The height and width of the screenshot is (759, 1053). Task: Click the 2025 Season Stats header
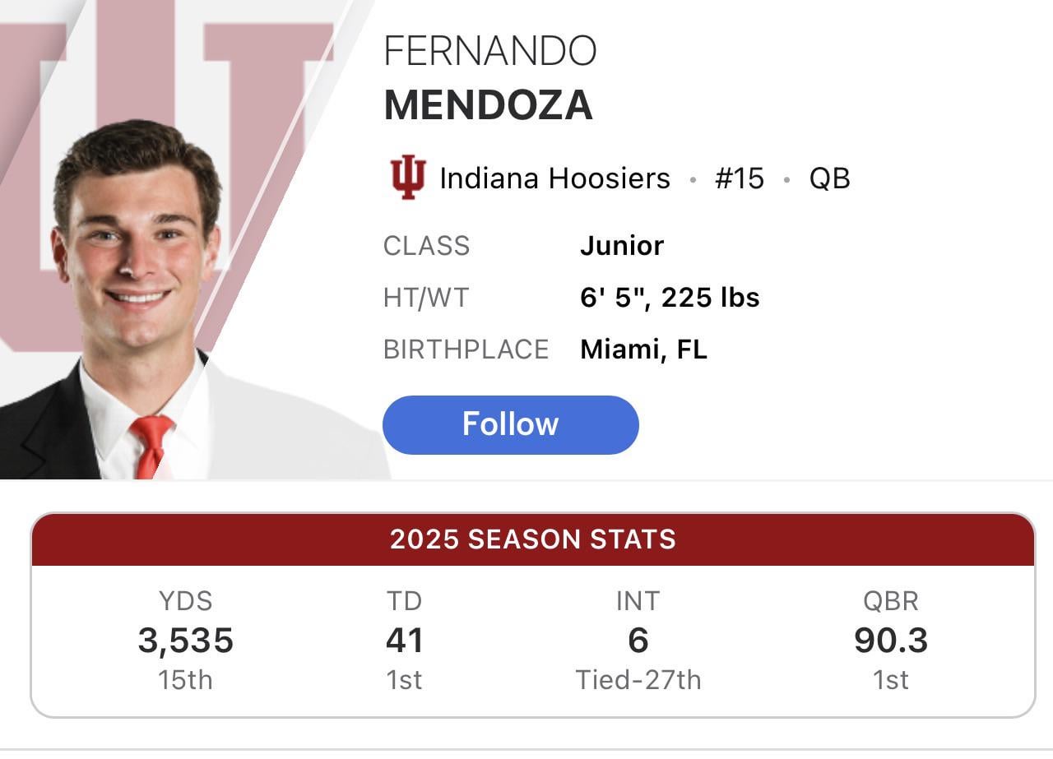531,539
